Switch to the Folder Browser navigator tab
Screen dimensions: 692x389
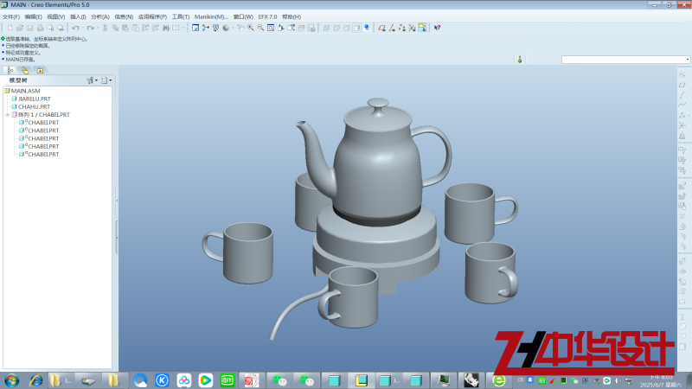(x=25, y=71)
